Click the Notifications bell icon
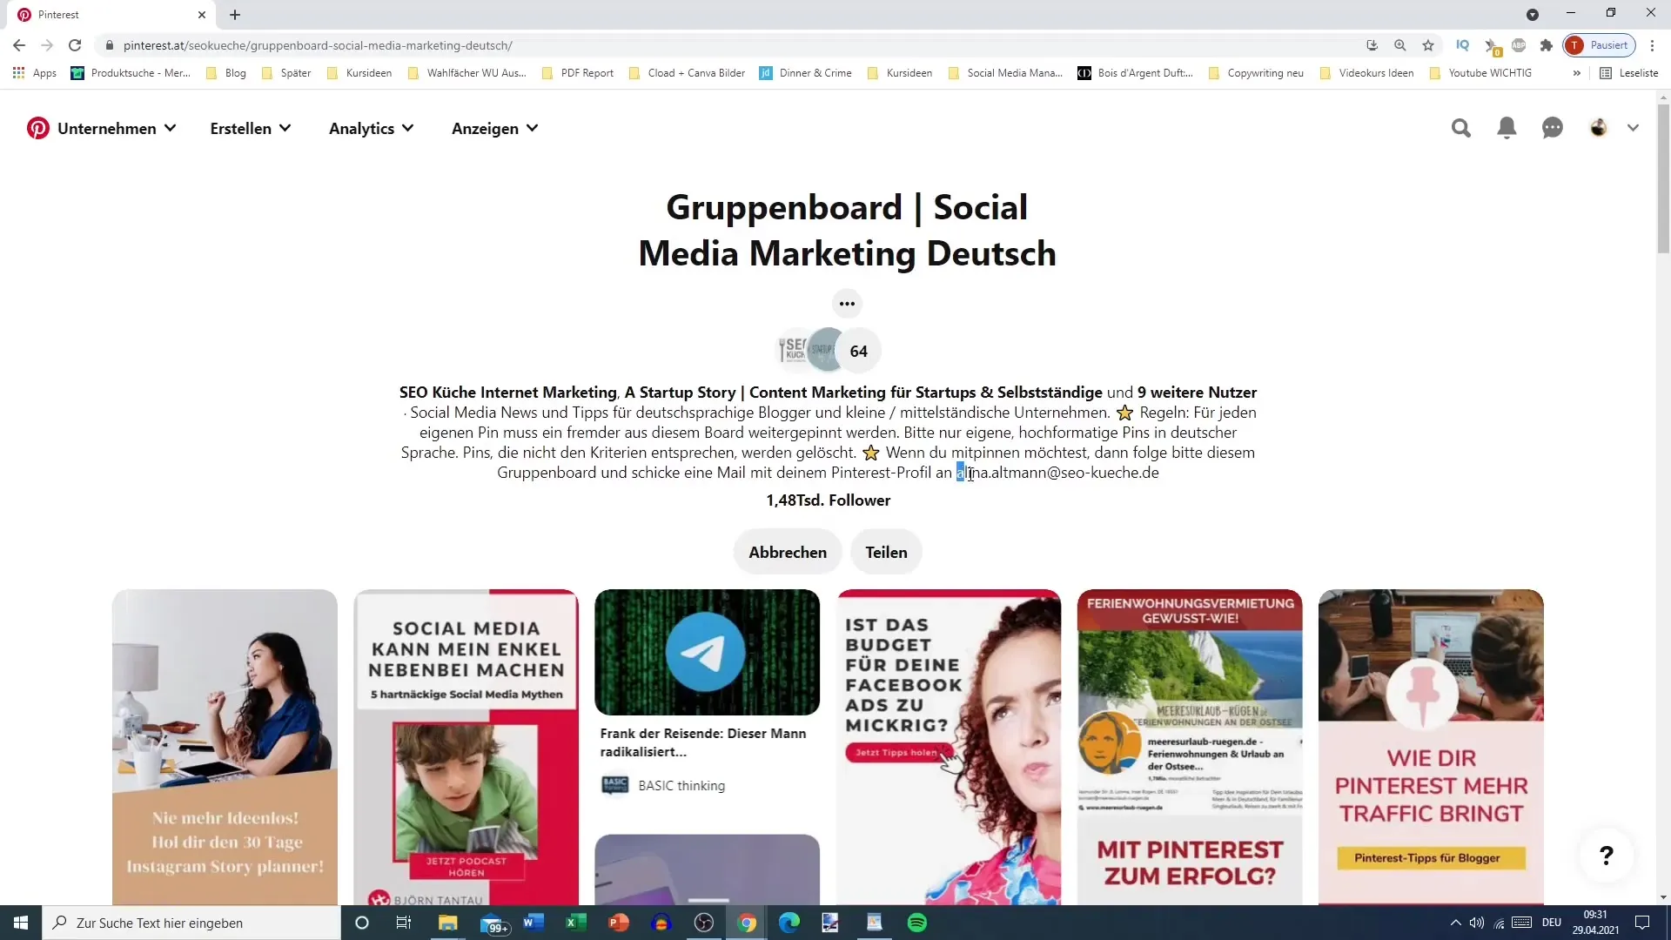Viewport: 1671px width, 940px height. pyautogui.click(x=1507, y=127)
